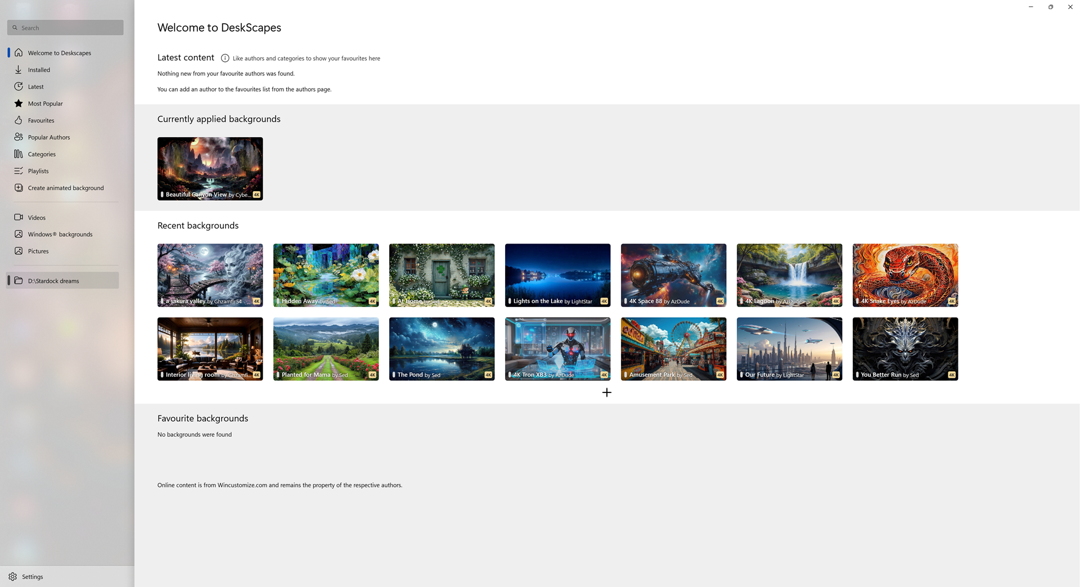1080x587 pixels.
Task: Click the Search field
Action: click(65, 28)
